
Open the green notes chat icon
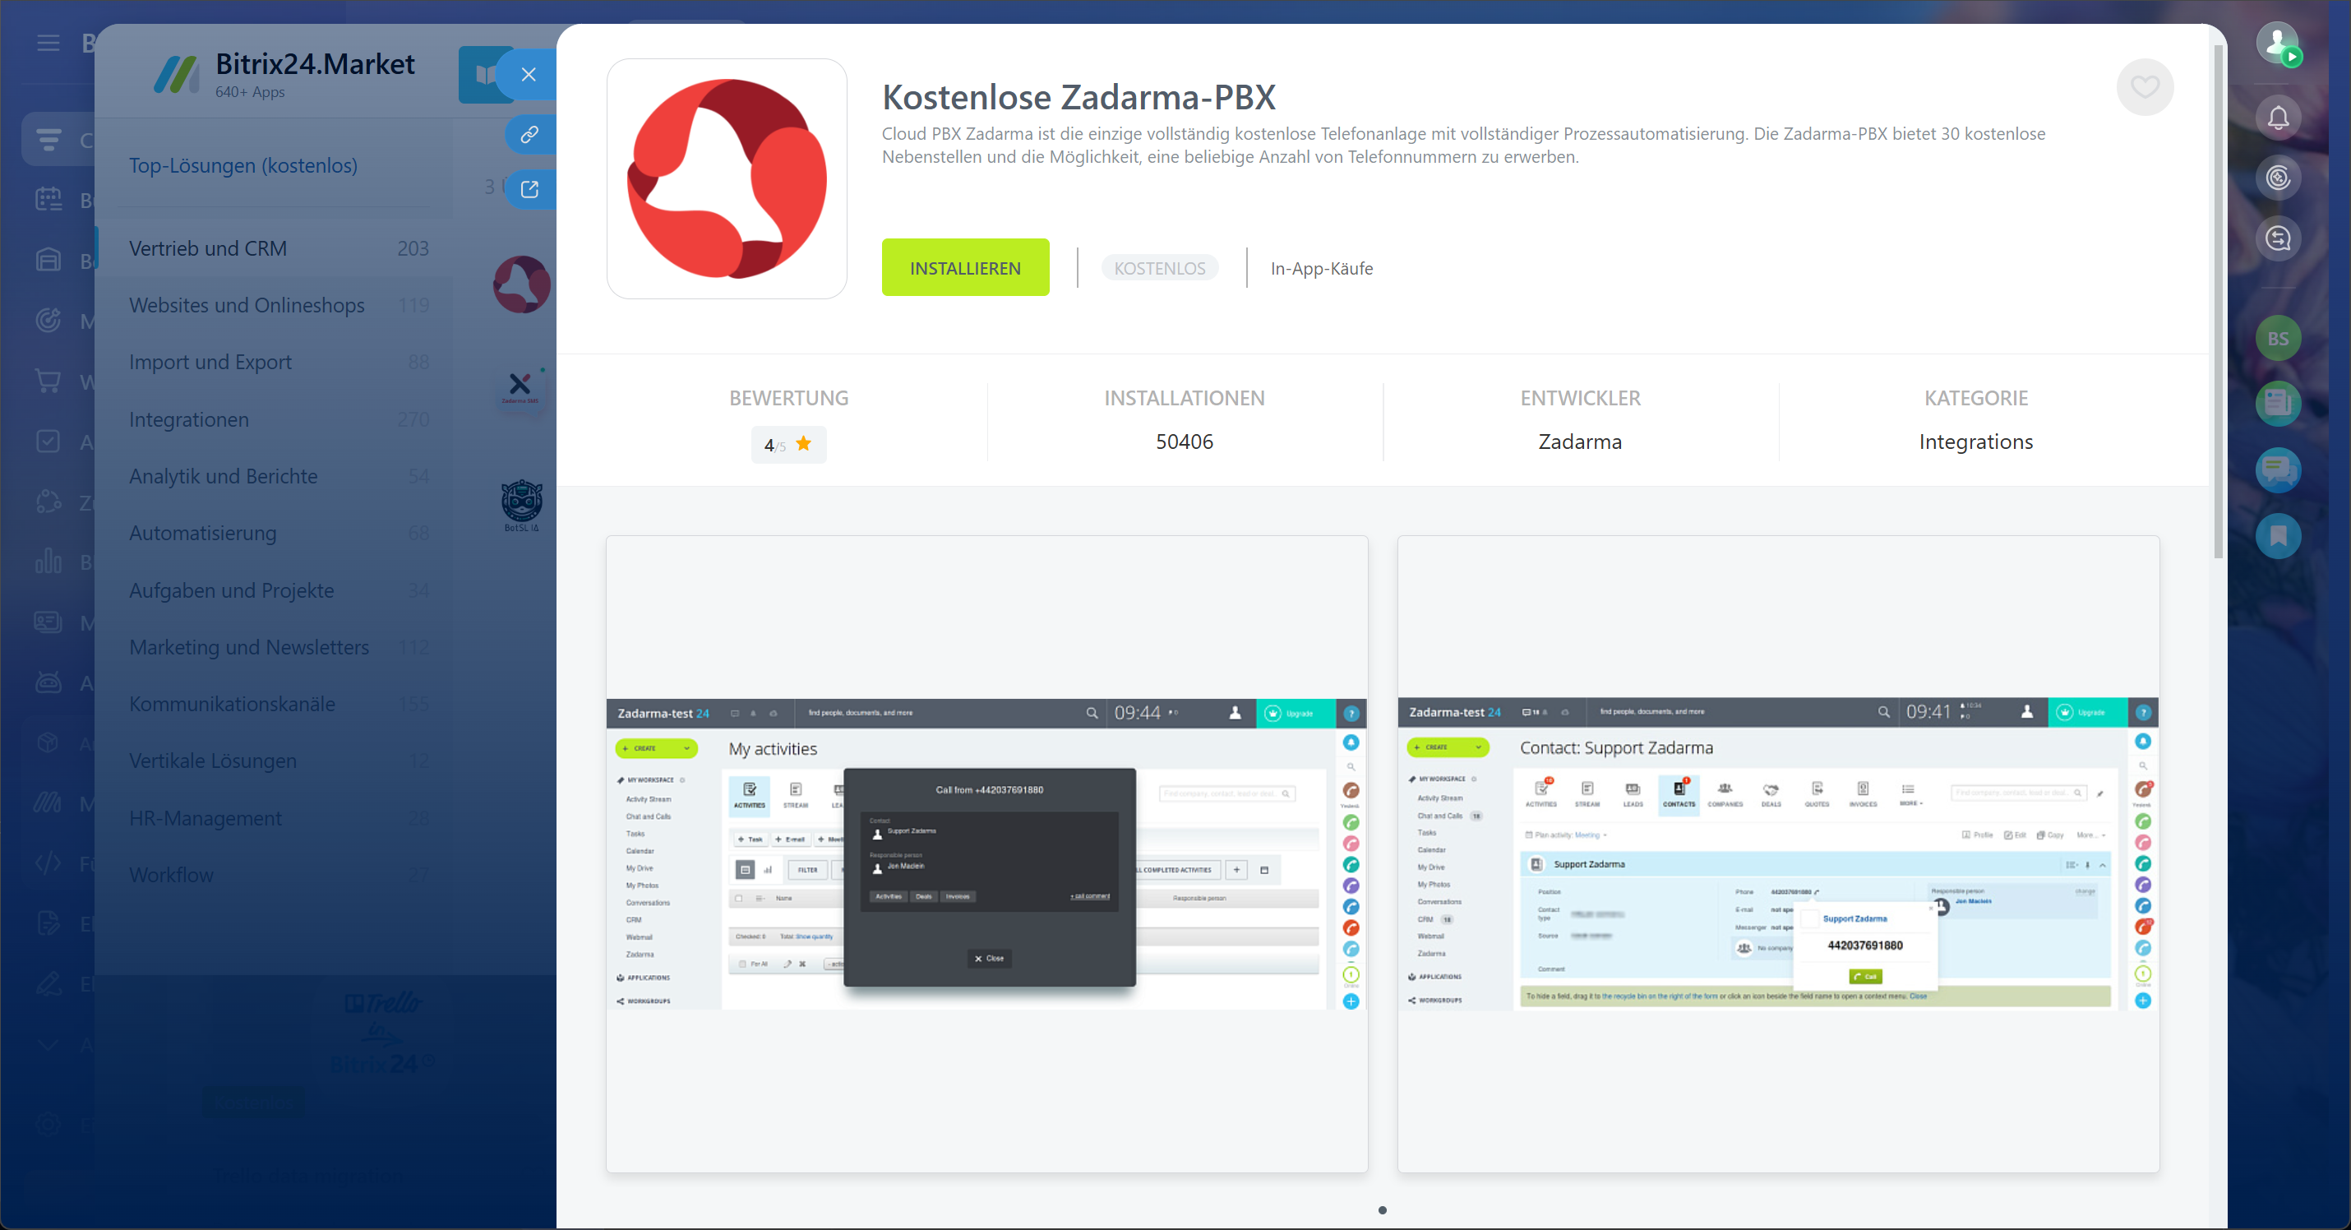point(2277,403)
